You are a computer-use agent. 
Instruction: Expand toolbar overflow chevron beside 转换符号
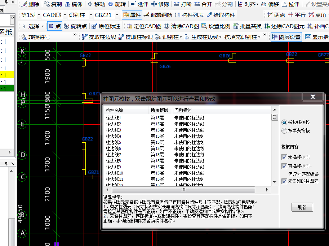(x=75, y=34)
